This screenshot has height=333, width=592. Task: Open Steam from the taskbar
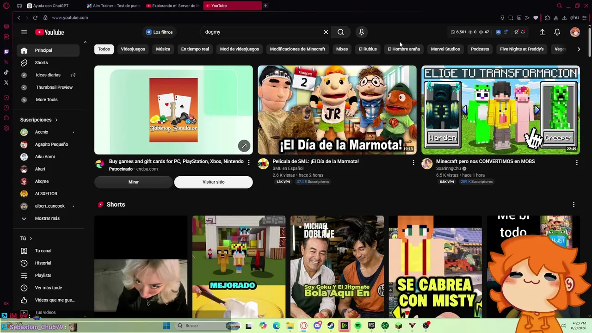pos(331,326)
